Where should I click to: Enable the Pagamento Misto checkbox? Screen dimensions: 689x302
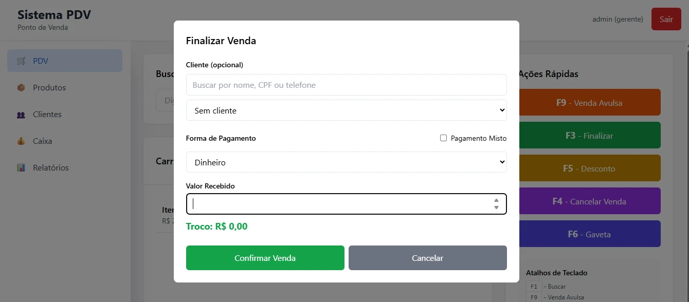tap(443, 138)
